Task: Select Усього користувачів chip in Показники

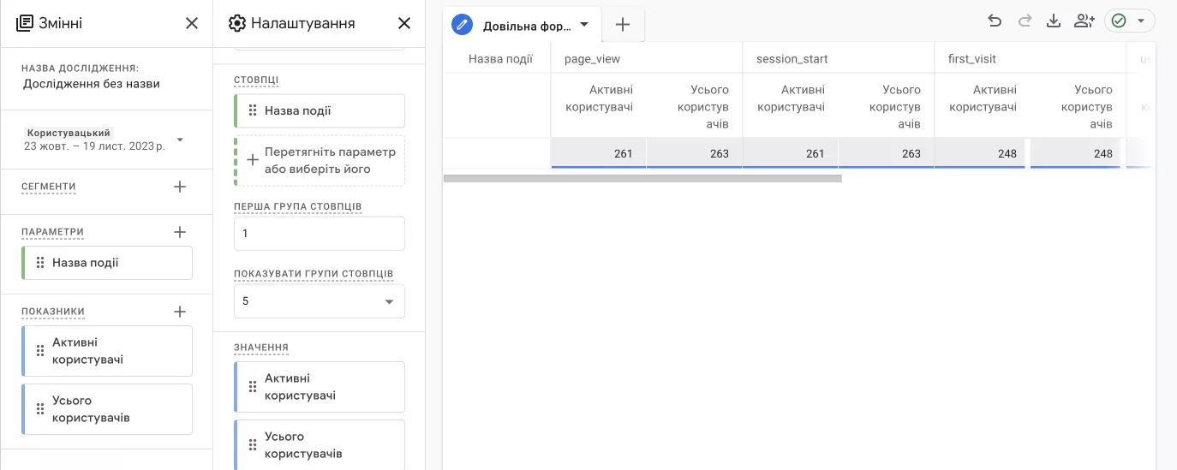Action: 107,409
